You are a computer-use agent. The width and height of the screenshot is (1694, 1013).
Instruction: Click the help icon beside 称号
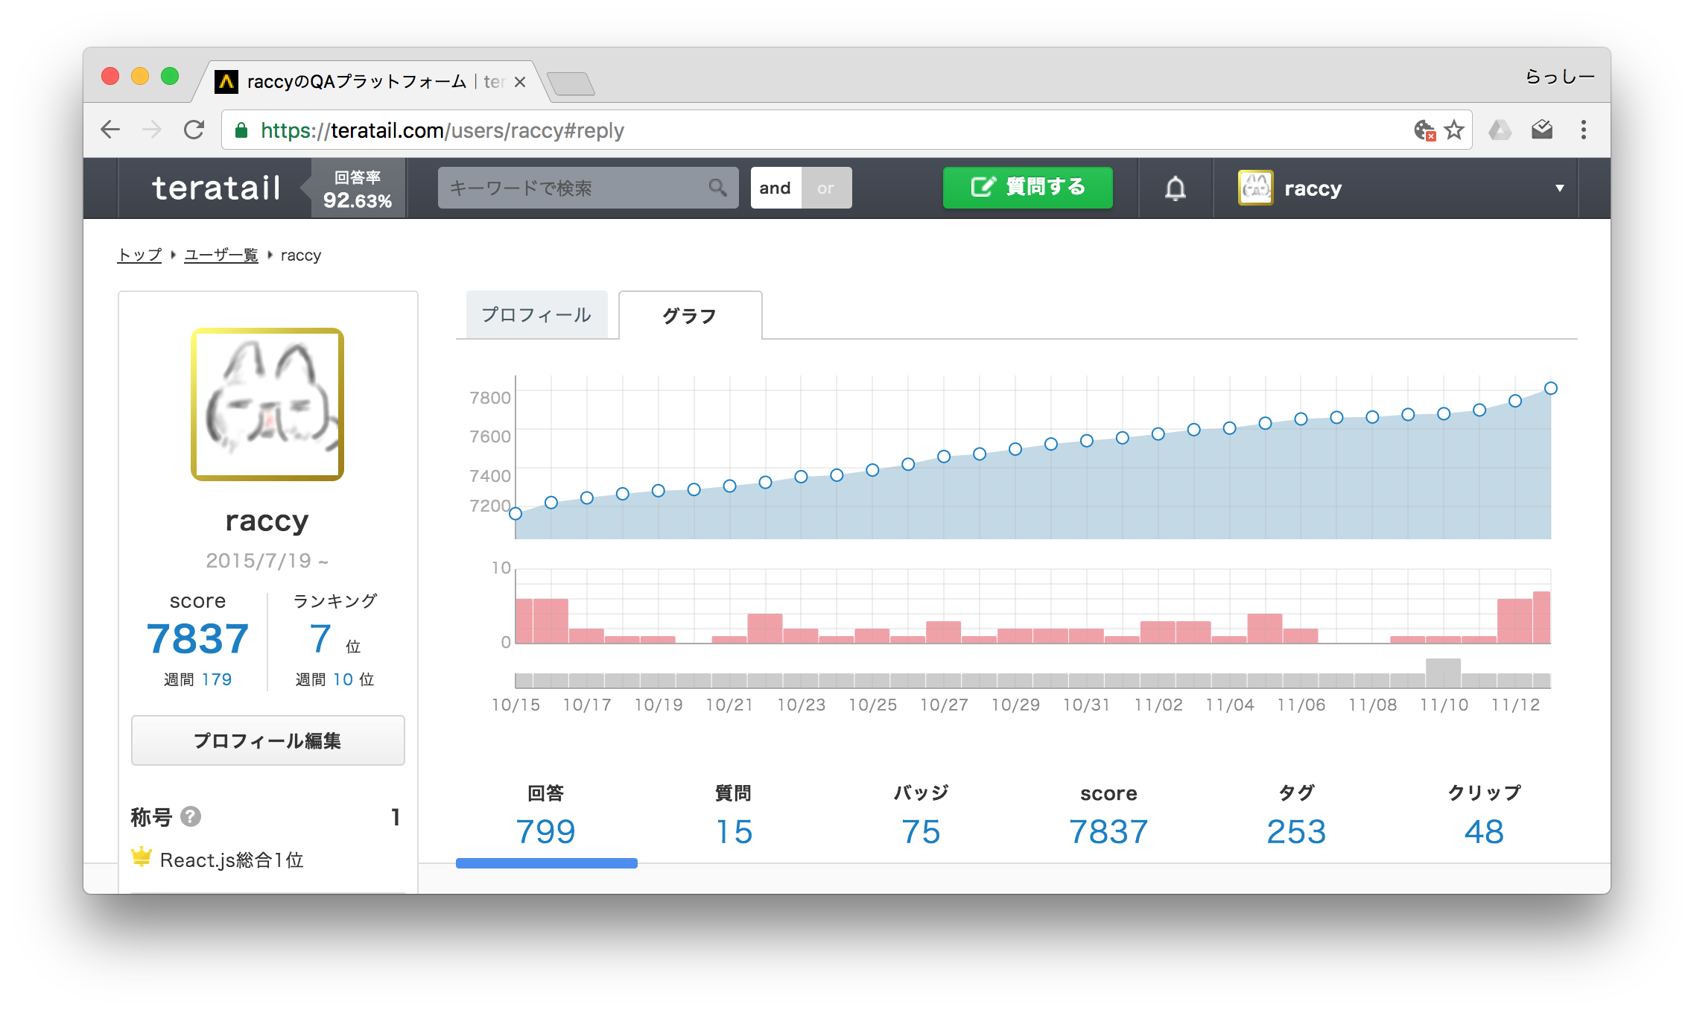click(x=191, y=817)
